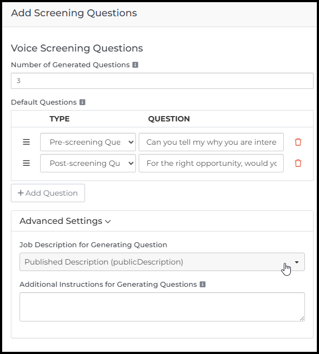This screenshot has height=354, width=319.
Task: Click info icon next to Default Questions
Action: (82, 102)
